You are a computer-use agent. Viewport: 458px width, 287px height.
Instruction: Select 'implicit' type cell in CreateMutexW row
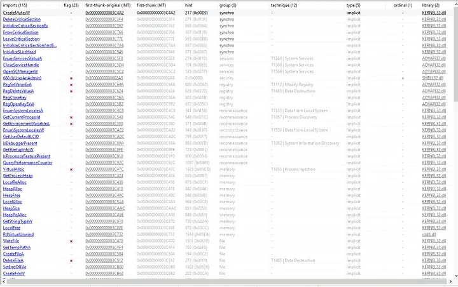pyautogui.click(x=354, y=13)
